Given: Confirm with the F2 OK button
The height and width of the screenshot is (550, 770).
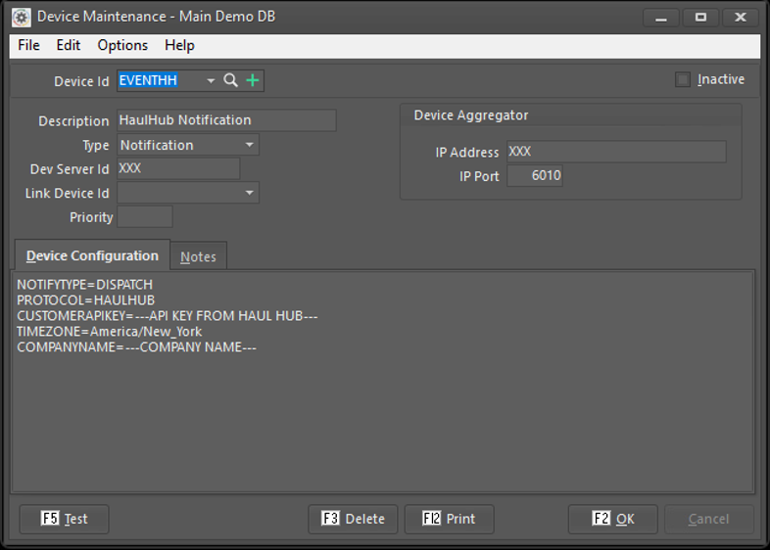Looking at the screenshot, I should (613, 519).
